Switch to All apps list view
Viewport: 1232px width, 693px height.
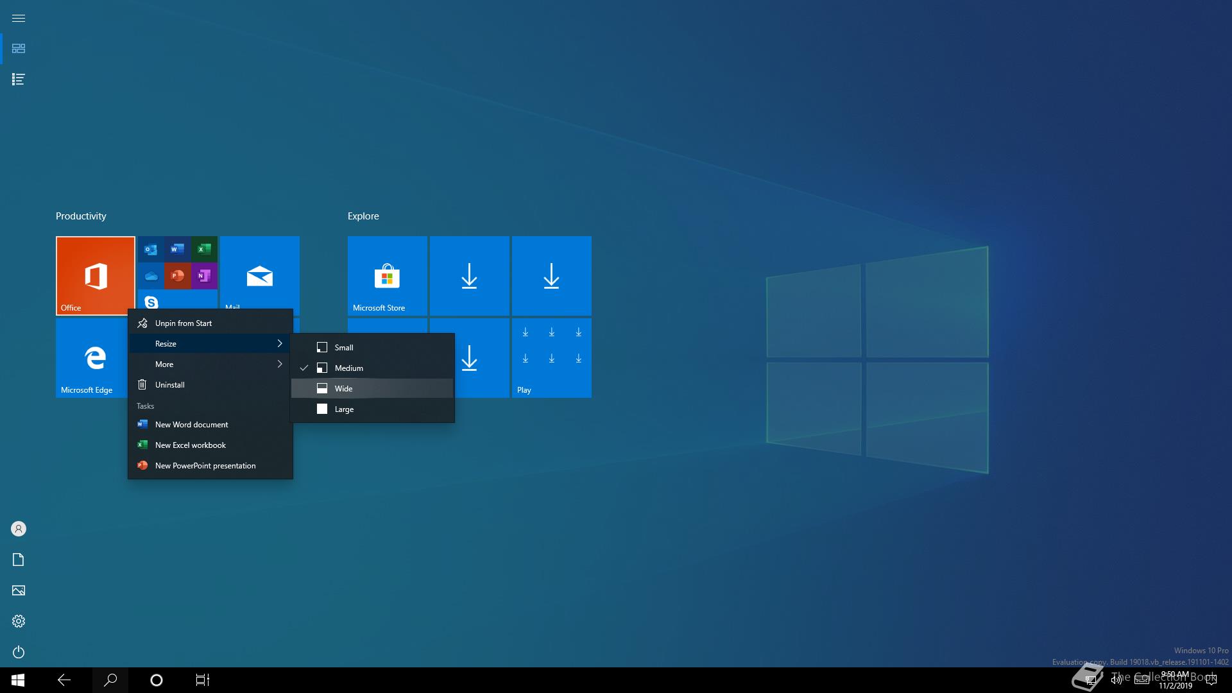tap(18, 80)
